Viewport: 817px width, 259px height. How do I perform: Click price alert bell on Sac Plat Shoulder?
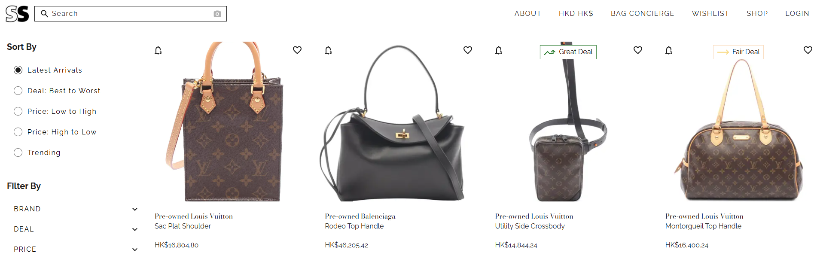click(158, 50)
